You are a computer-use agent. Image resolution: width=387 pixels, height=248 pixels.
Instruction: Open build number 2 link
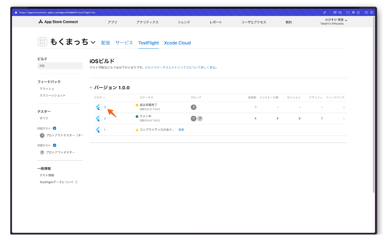tap(105, 118)
